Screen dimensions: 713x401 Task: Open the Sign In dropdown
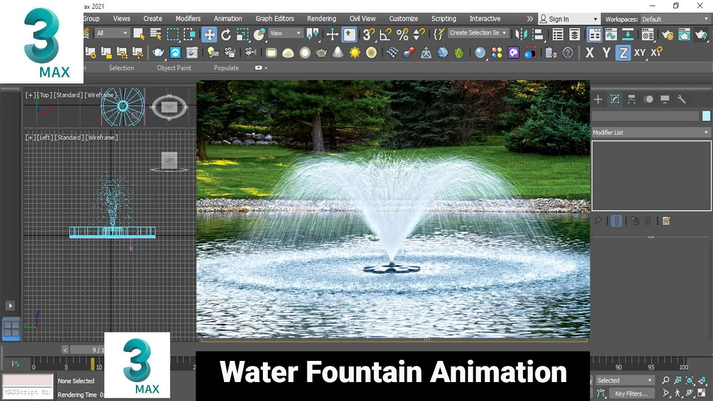point(569,19)
